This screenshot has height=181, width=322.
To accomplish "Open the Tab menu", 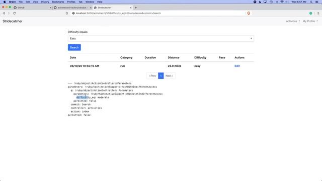I will tap(80, 2).
